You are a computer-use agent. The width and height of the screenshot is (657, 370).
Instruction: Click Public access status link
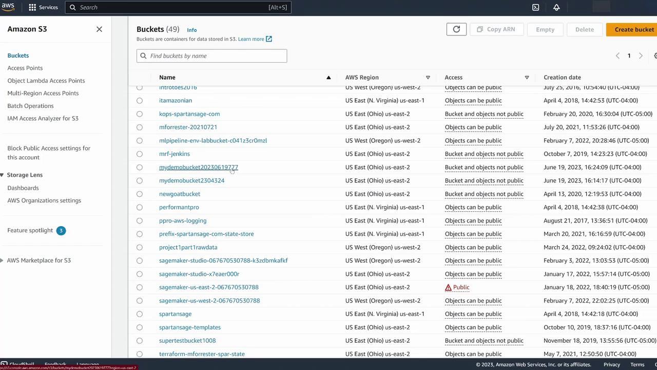[x=461, y=287]
